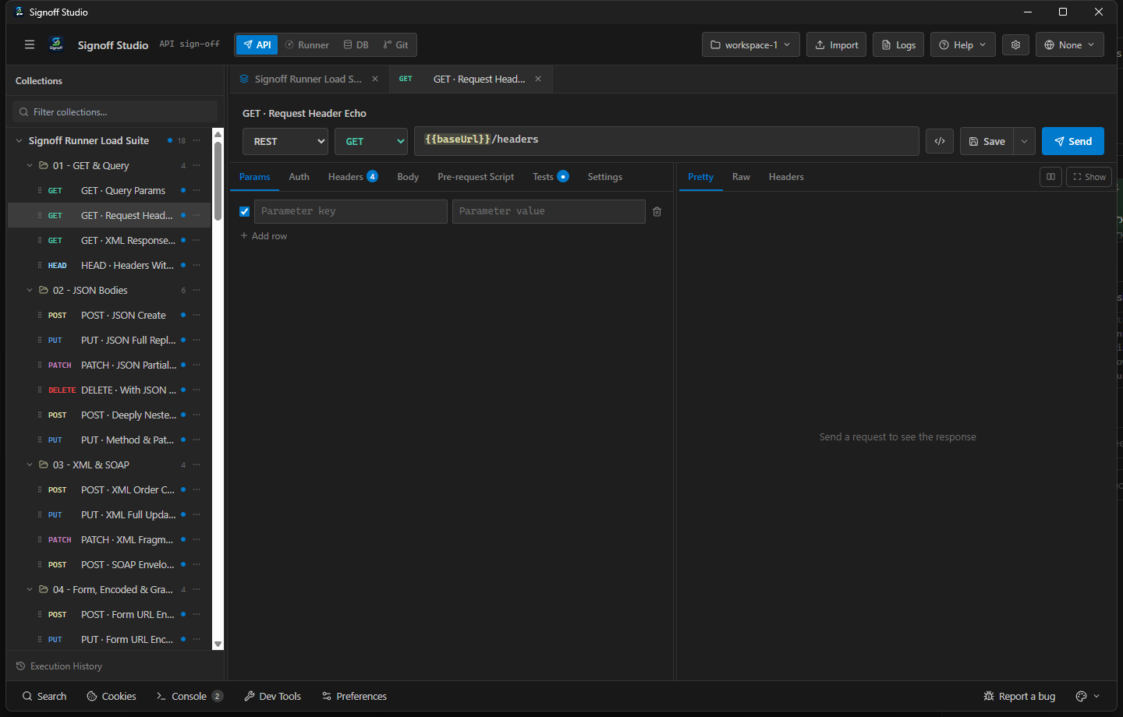Open more options for 02 - JSON Bodies folder

pyautogui.click(x=197, y=290)
